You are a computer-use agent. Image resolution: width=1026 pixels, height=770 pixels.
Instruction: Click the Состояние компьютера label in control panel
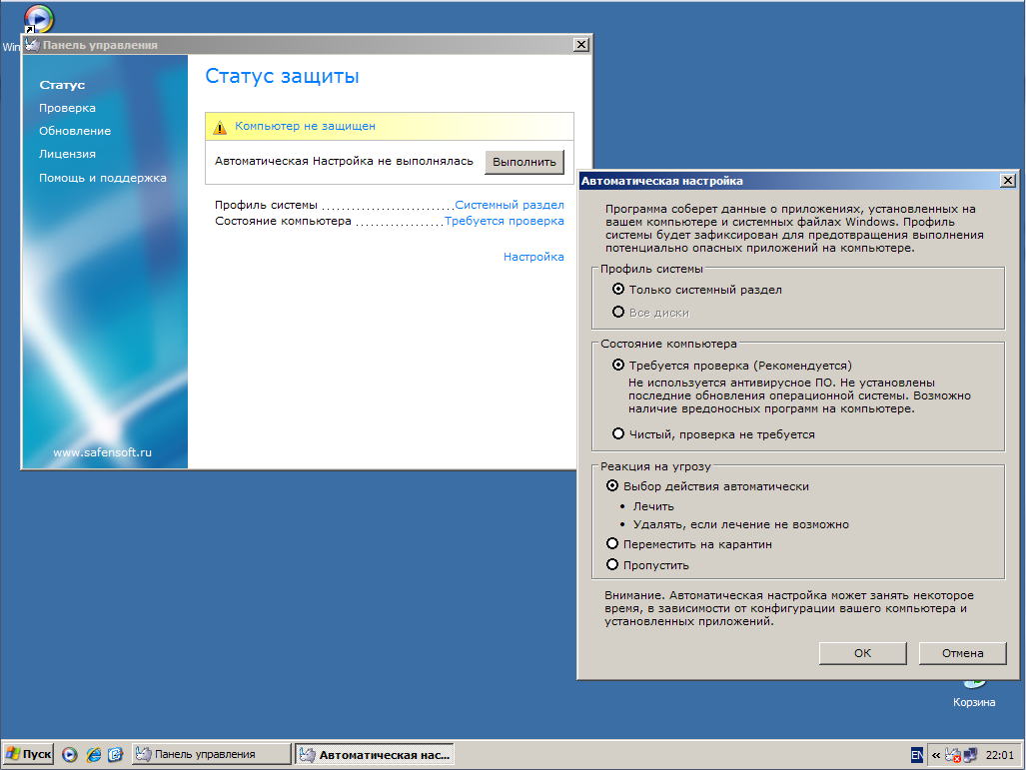click(x=283, y=221)
